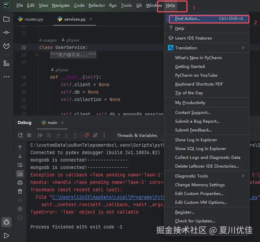Open the Git menu
This screenshot has height=242, width=260.
coord(139,5)
